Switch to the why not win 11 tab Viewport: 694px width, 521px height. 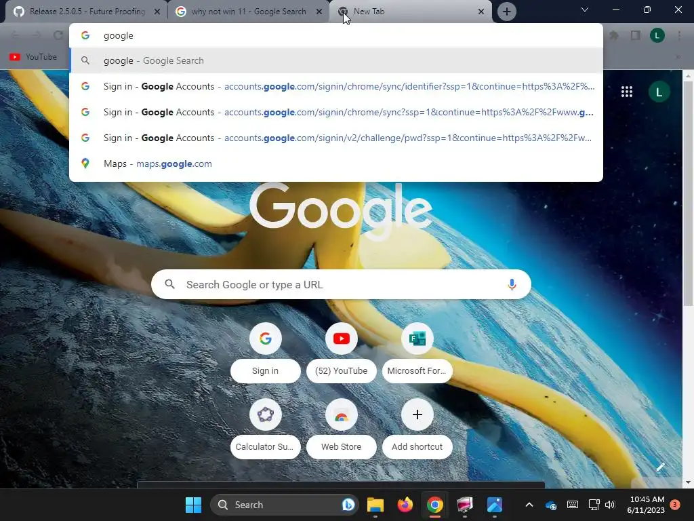coord(248,12)
